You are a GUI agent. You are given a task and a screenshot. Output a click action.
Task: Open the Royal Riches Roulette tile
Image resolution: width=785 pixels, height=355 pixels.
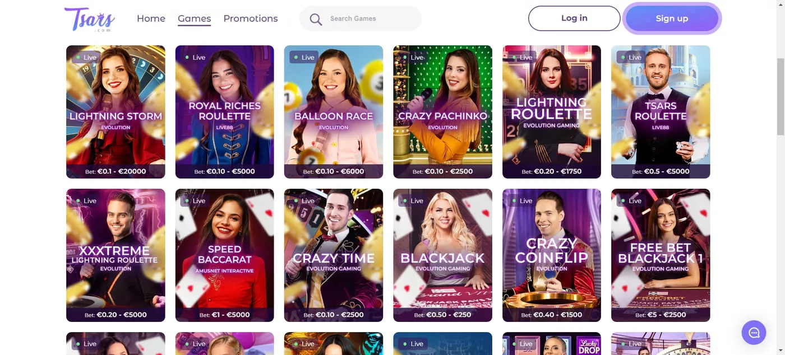coord(225,112)
